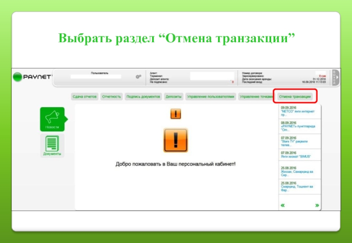Viewport: 352px width, 243px height.
Task: Click the Депозит агента label
Action: coord(159,79)
